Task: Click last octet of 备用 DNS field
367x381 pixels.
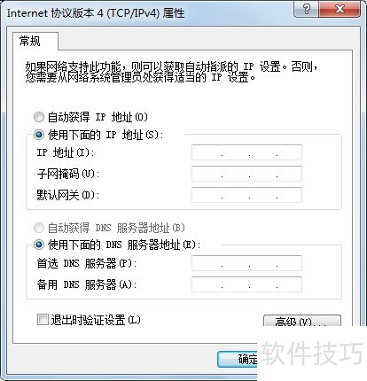Action: (289, 284)
